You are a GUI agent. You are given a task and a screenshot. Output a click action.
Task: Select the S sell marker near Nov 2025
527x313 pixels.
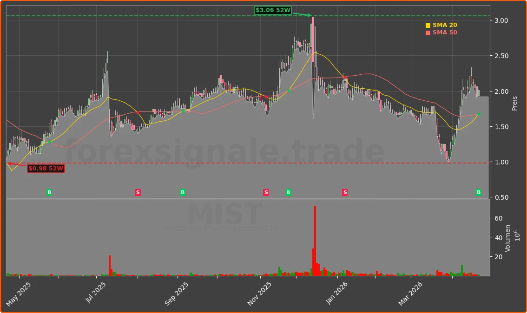[266, 192]
